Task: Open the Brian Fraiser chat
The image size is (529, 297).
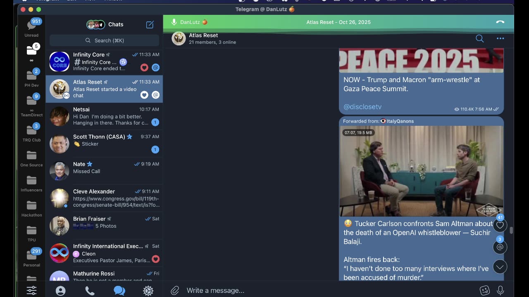Action: [x=104, y=226]
